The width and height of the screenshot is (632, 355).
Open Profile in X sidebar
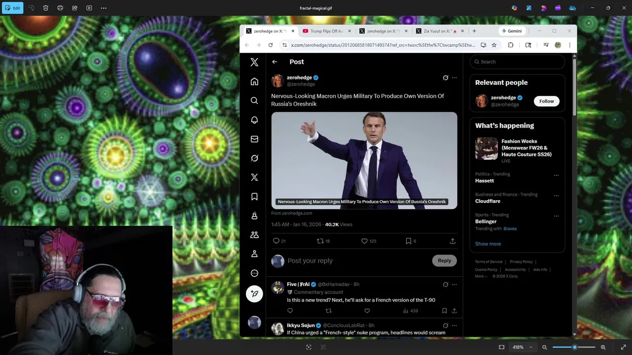pyautogui.click(x=254, y=254)
